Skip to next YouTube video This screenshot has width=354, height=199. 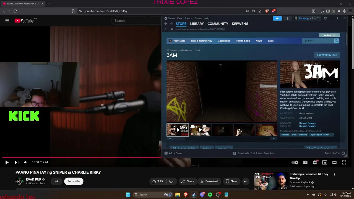click(16, 163)
